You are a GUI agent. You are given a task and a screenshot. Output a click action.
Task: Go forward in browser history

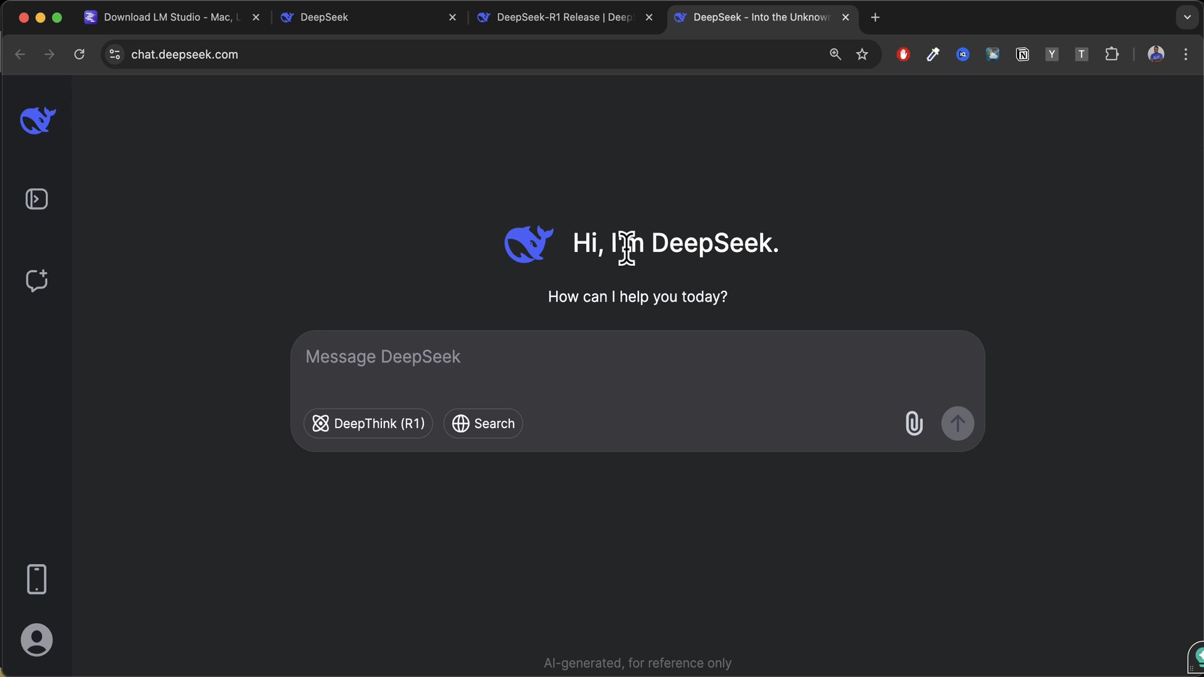[50, 55]
